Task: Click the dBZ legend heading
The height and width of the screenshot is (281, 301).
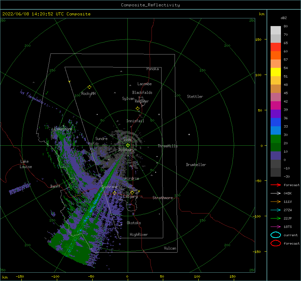Action: click(x=284, y=18)
